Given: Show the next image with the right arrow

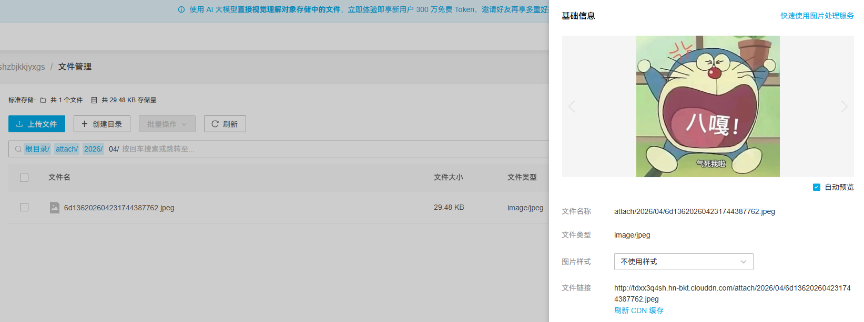Looking at the screenshot, I should [844, 106].
